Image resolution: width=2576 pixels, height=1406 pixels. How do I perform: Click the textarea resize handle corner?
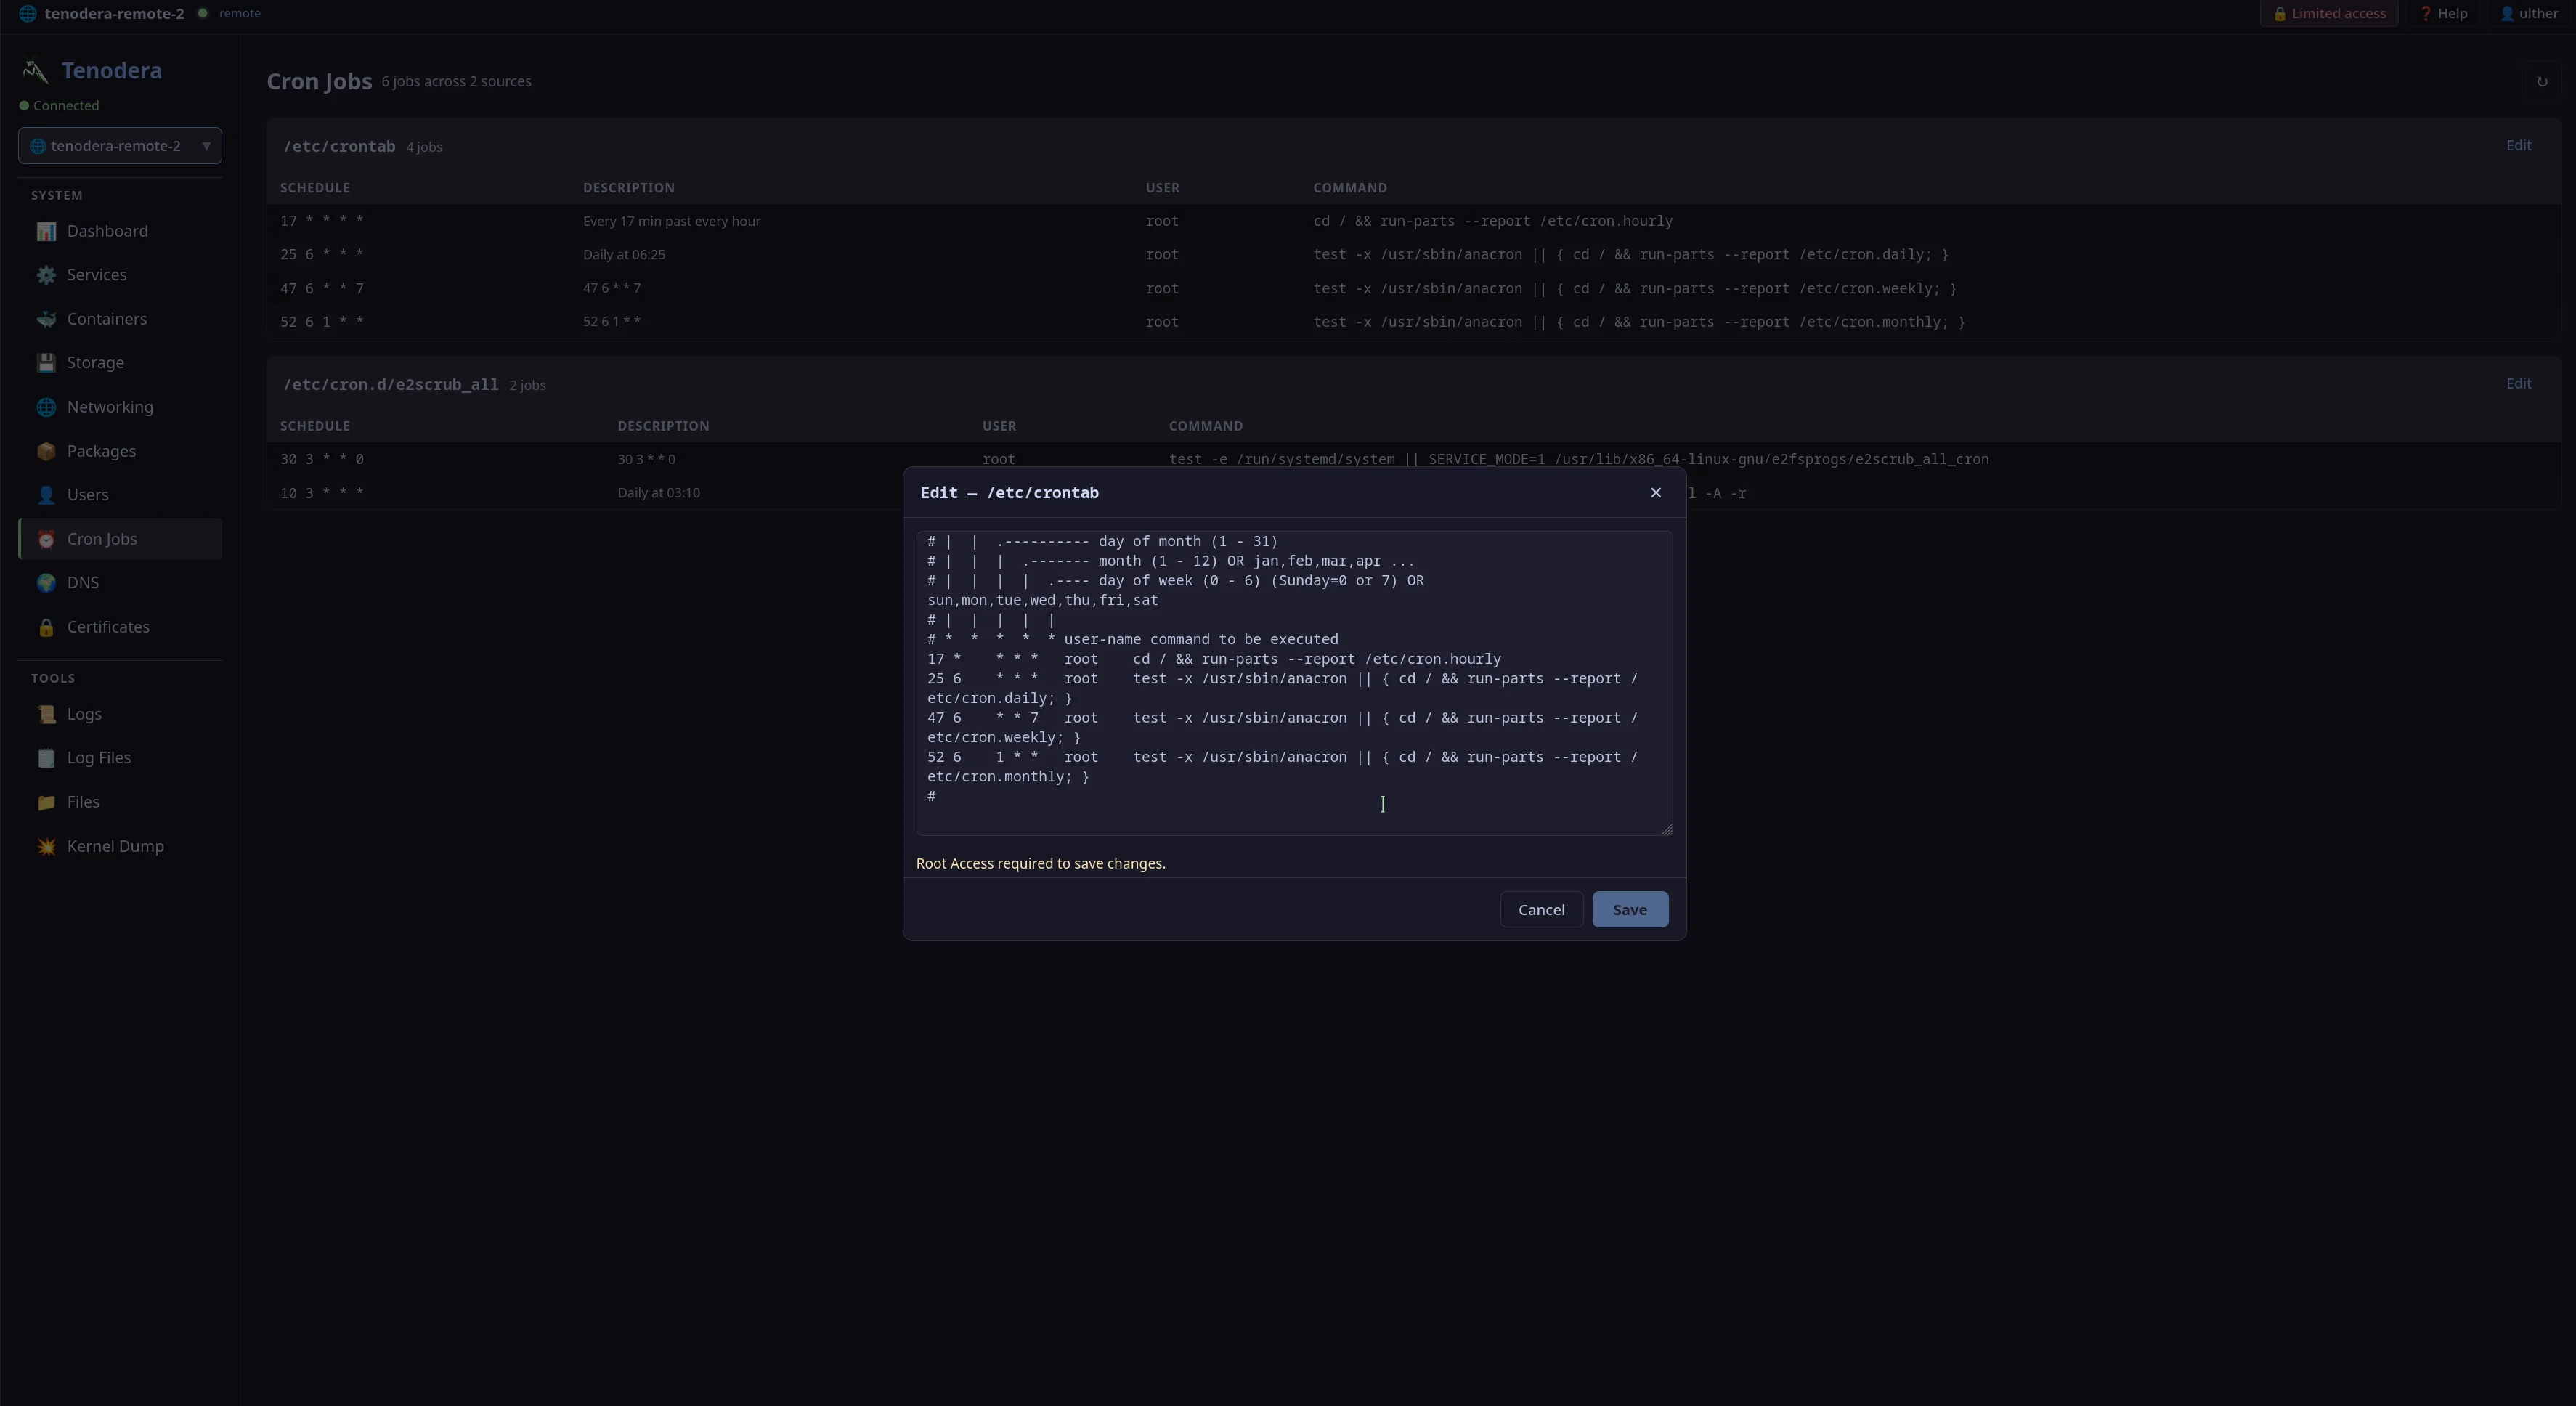[1666, 828]
